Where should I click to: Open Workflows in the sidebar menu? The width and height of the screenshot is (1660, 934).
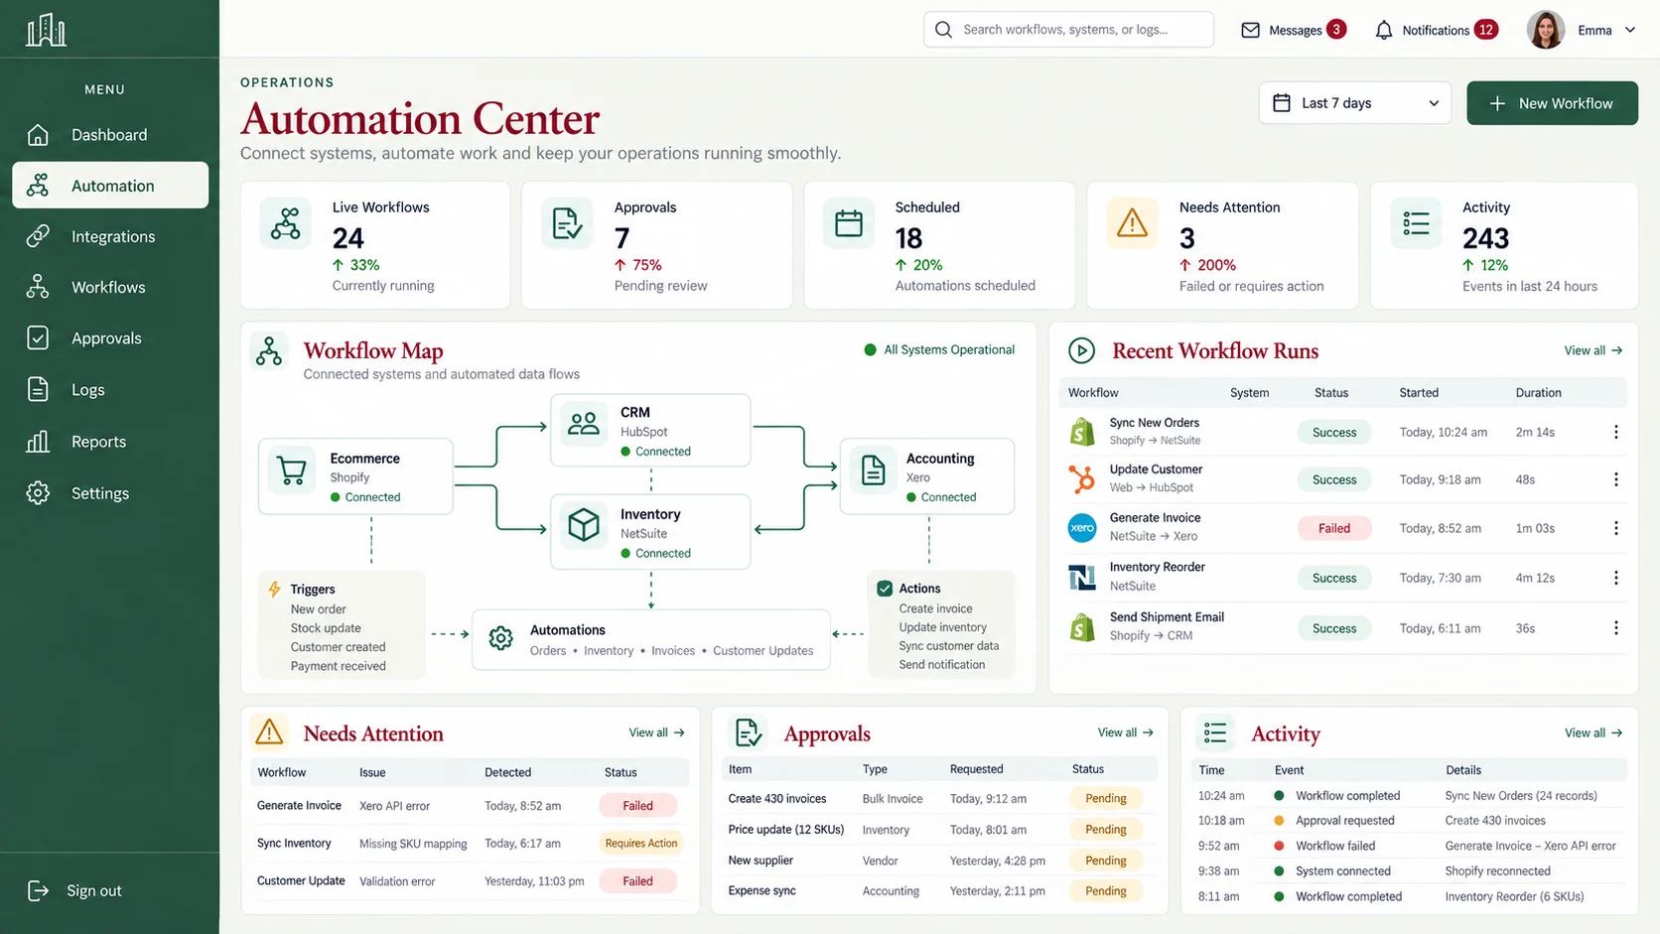[x=109, y=287]
